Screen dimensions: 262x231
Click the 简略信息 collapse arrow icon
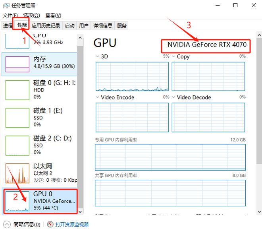point(7,225)
